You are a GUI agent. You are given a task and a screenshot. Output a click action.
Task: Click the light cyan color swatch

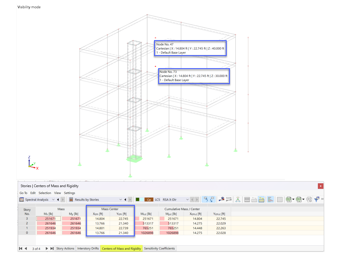142,200
